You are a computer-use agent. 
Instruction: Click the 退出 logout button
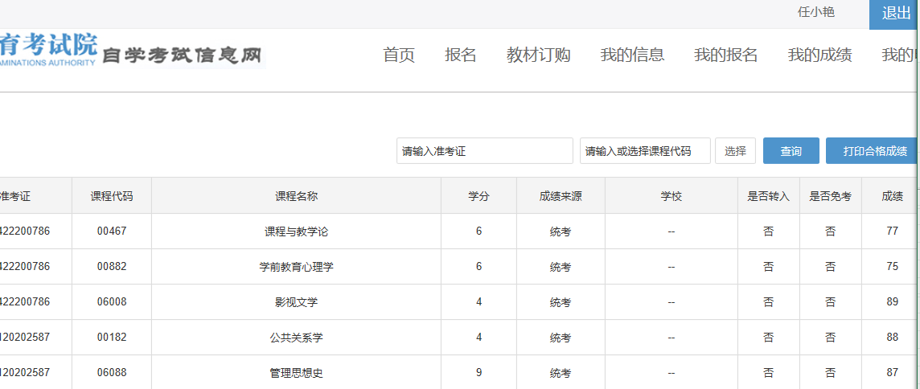pyautogui.click(x=894, y=14)
